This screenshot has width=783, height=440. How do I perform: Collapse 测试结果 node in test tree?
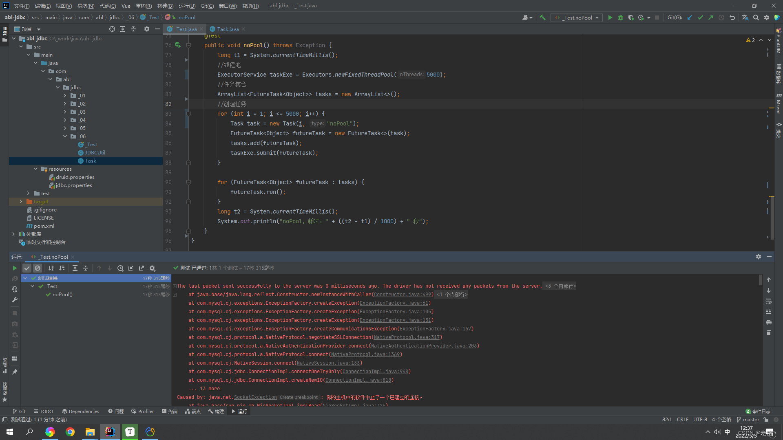(x=25, y=278)
